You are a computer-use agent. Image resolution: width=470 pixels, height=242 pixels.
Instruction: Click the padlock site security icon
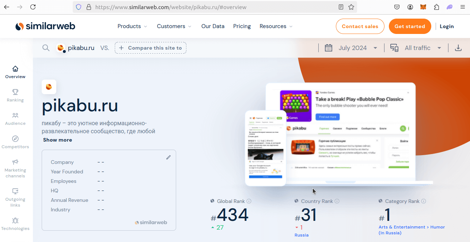[88, 7]
